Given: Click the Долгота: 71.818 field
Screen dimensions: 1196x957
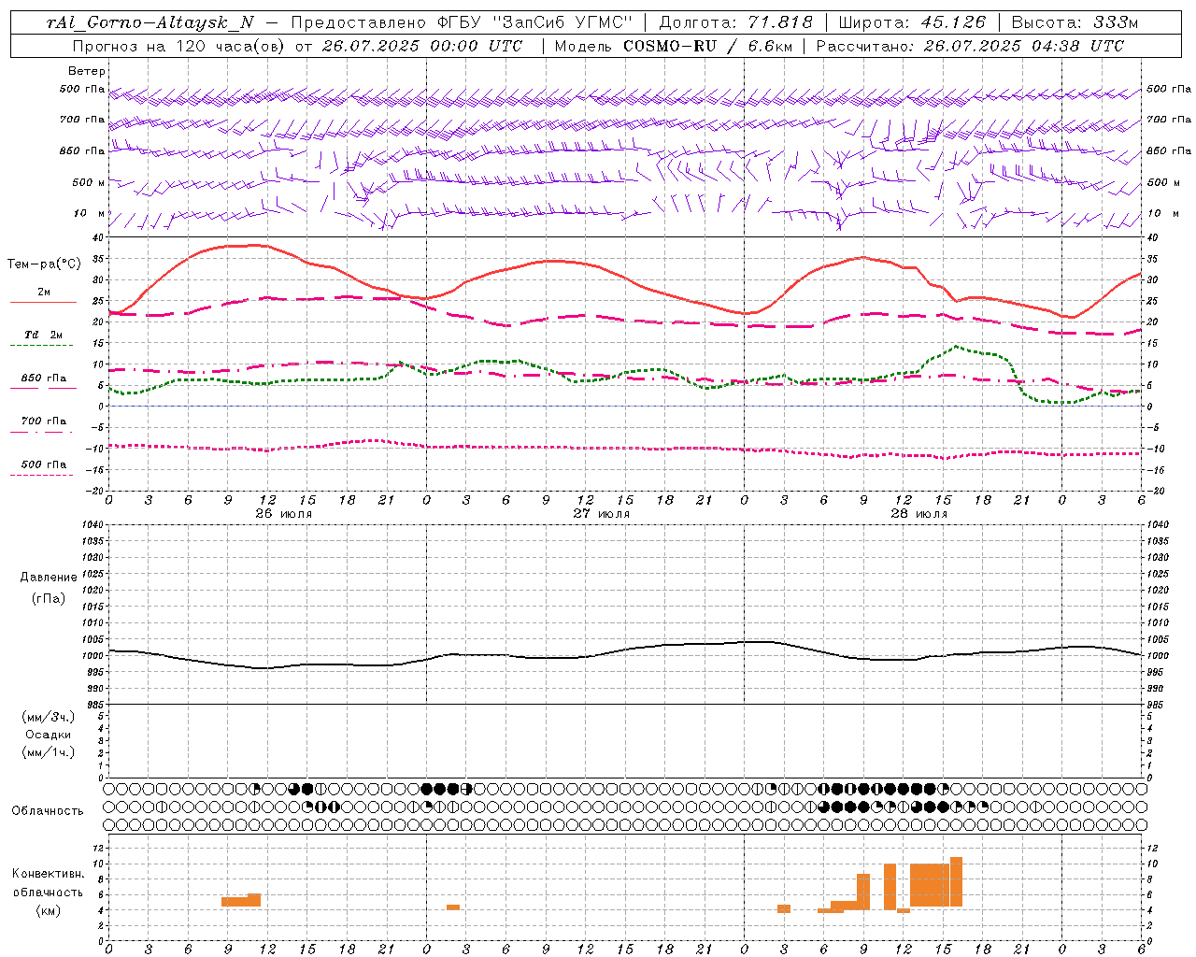Looking at the screenshot, I should (x=736, y=22).
